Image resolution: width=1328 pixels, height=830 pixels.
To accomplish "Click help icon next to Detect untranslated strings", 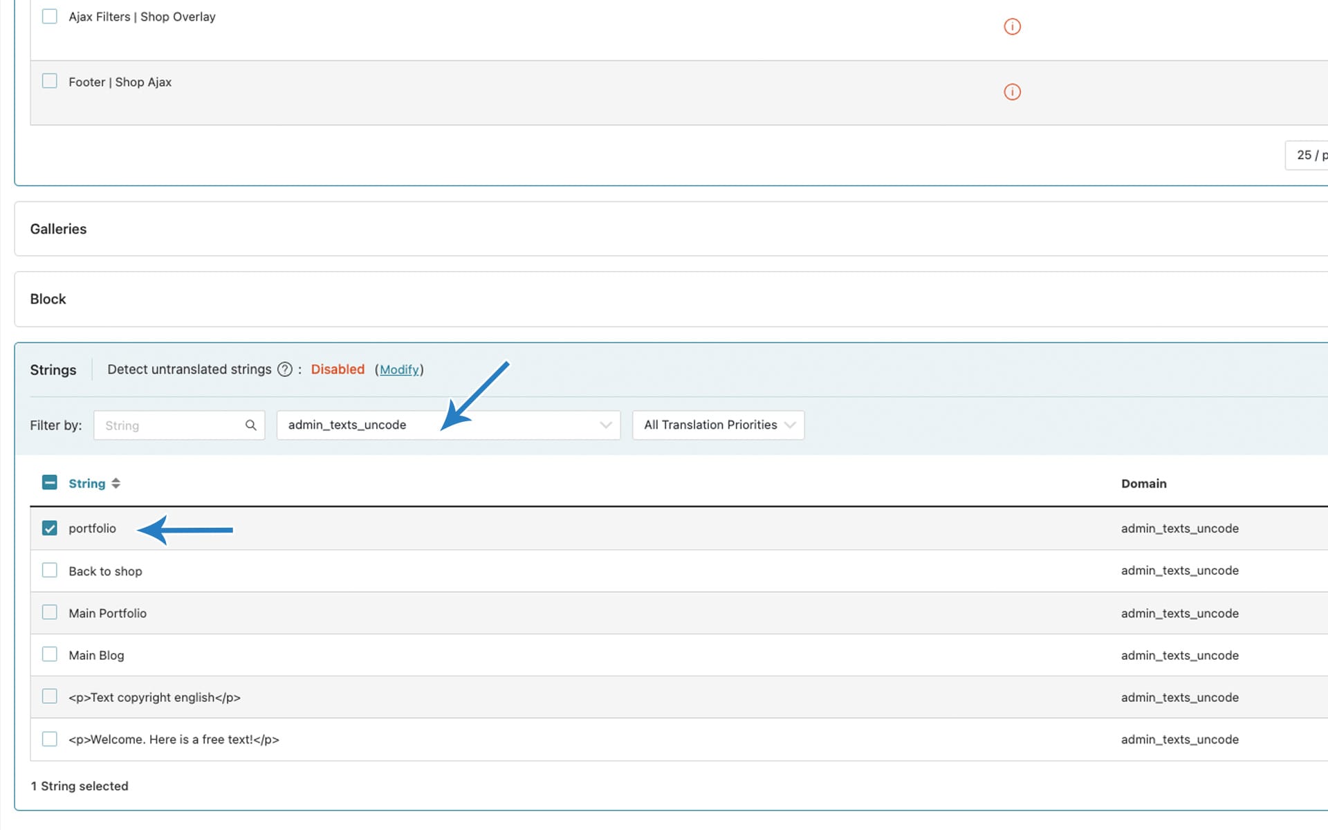I will pyautogui.click(x=284, y=369).
